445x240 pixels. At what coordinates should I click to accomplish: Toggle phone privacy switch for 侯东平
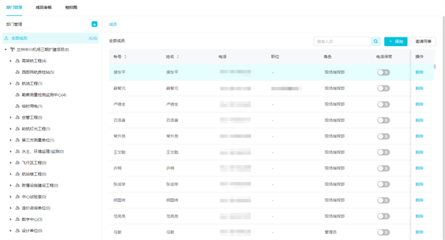(384, 73)
